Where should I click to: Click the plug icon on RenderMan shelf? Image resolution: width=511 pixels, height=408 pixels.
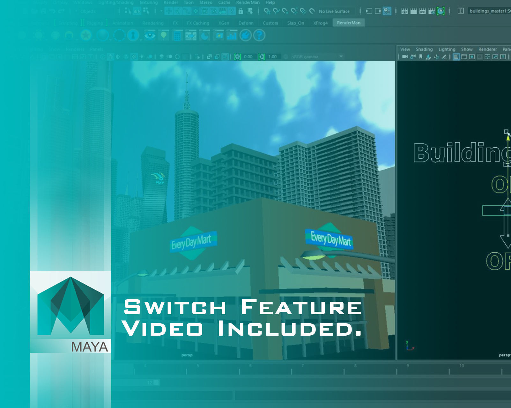[246, 35]
